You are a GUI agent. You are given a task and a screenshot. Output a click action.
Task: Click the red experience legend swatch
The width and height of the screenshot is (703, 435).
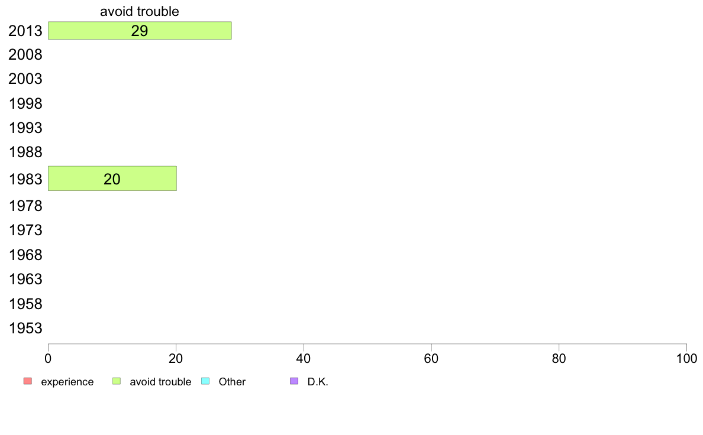coord(28,381)
